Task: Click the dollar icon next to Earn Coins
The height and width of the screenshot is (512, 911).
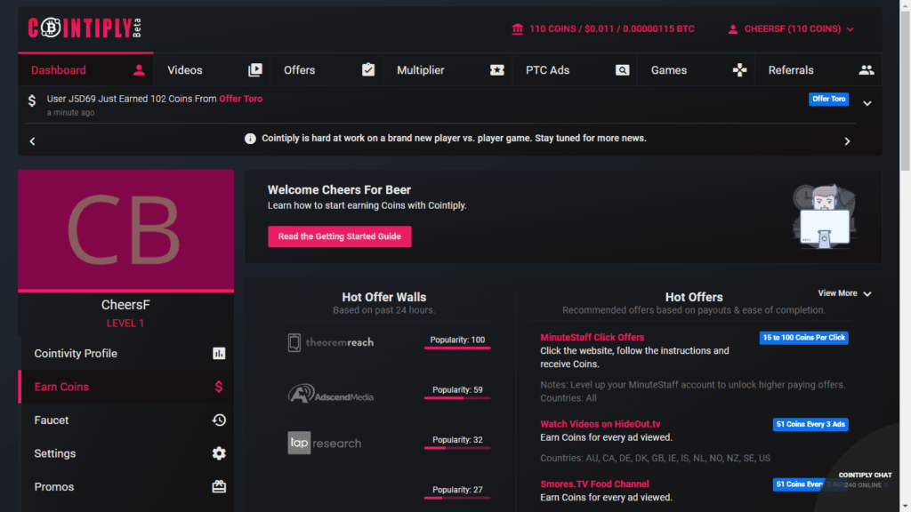Action: (219, 387)
